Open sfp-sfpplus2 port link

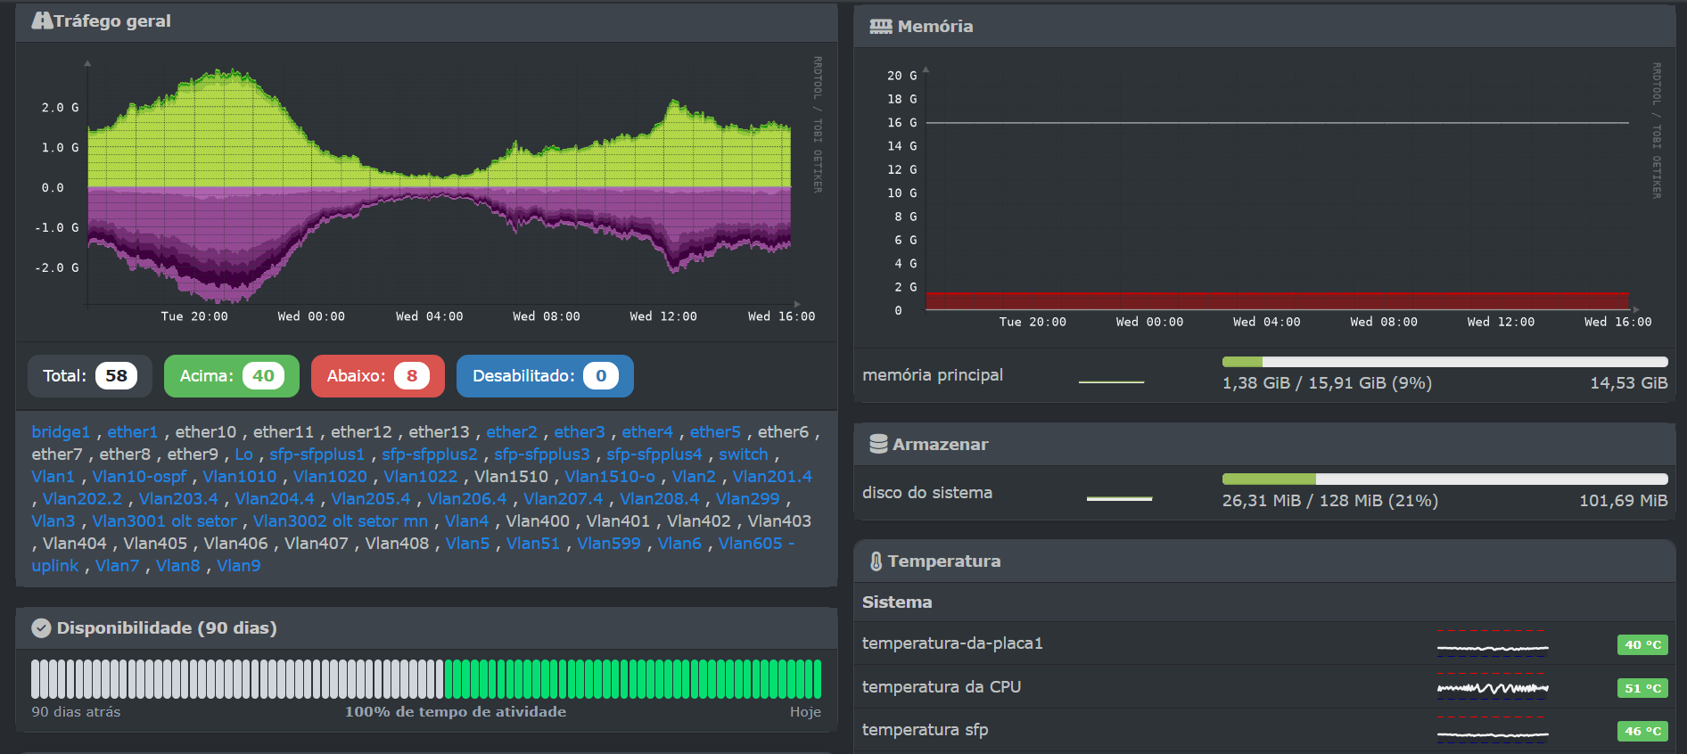click(430, 455)
